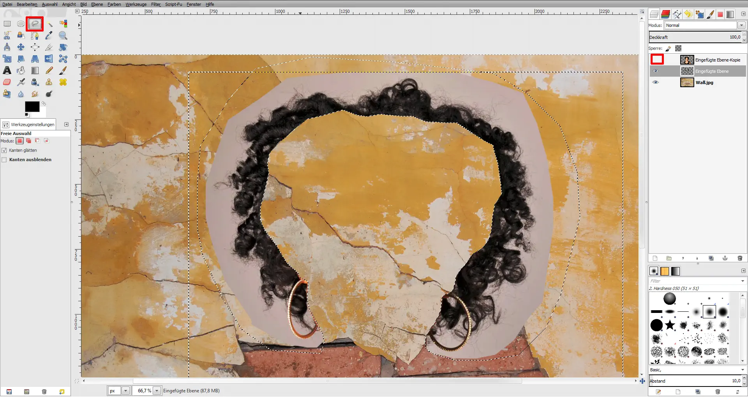Uncheck the Kanten glätten option
This screenshot has height=397, width=748.
coord(4,150)
